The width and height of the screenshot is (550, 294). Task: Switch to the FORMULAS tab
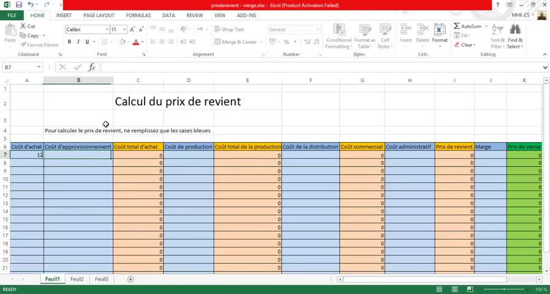[138, 15]
